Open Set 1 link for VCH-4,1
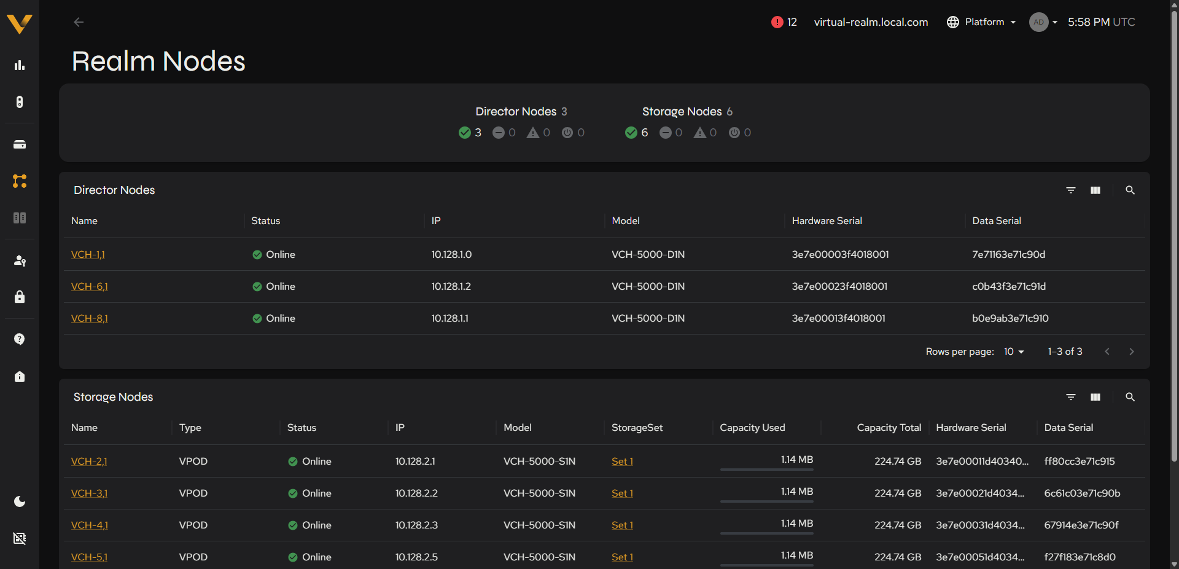1179x569 pixels. 622,525
